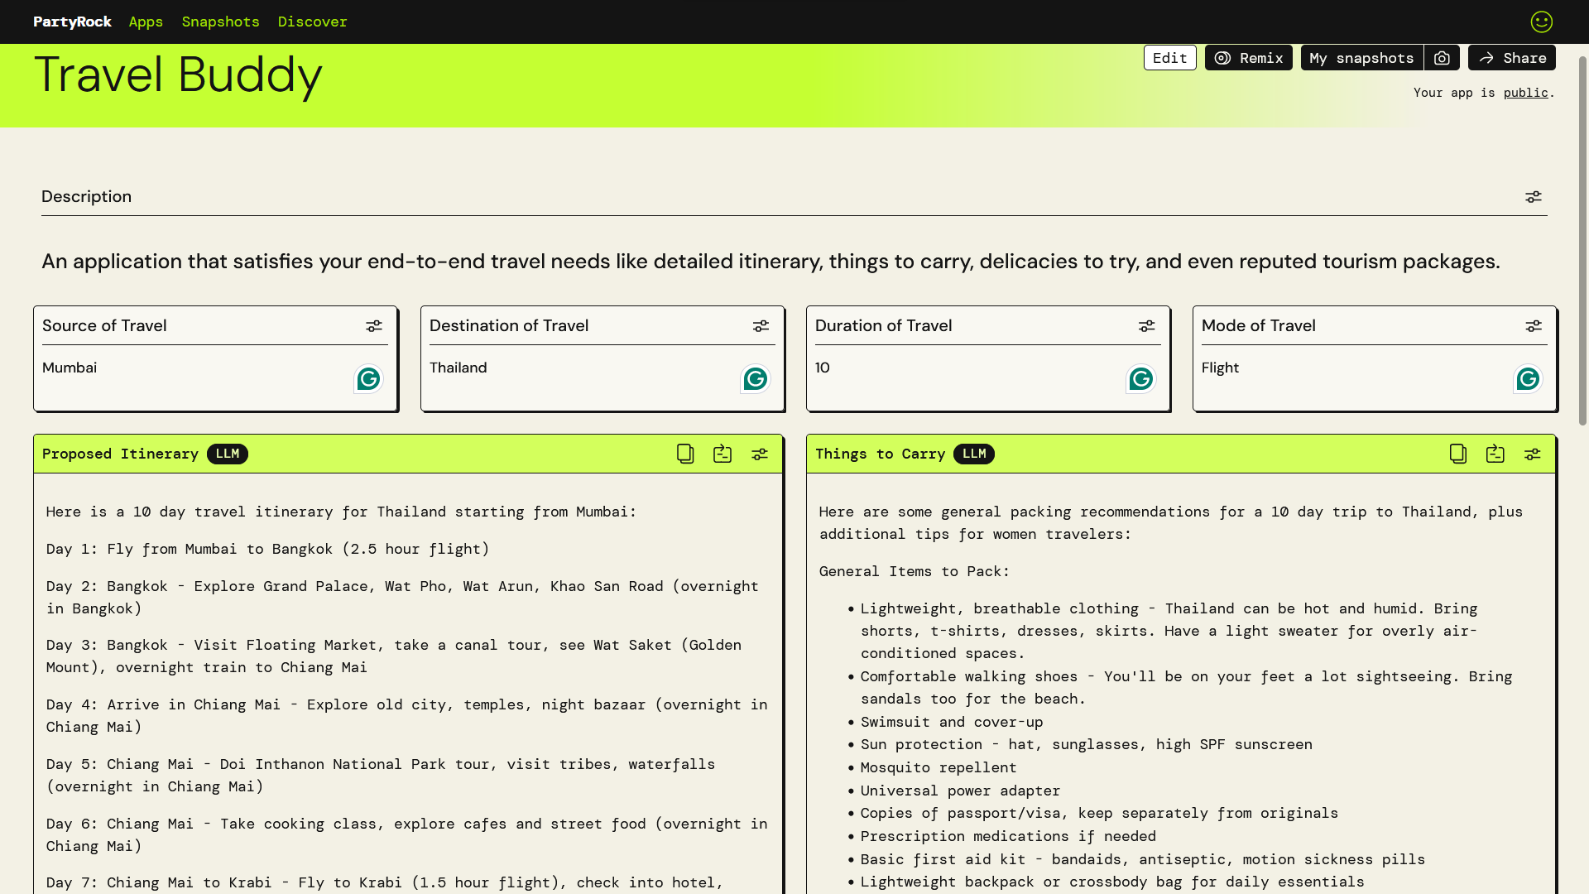
Task: Open the Source of Travel settings icon
Action: tap(374, 326)
